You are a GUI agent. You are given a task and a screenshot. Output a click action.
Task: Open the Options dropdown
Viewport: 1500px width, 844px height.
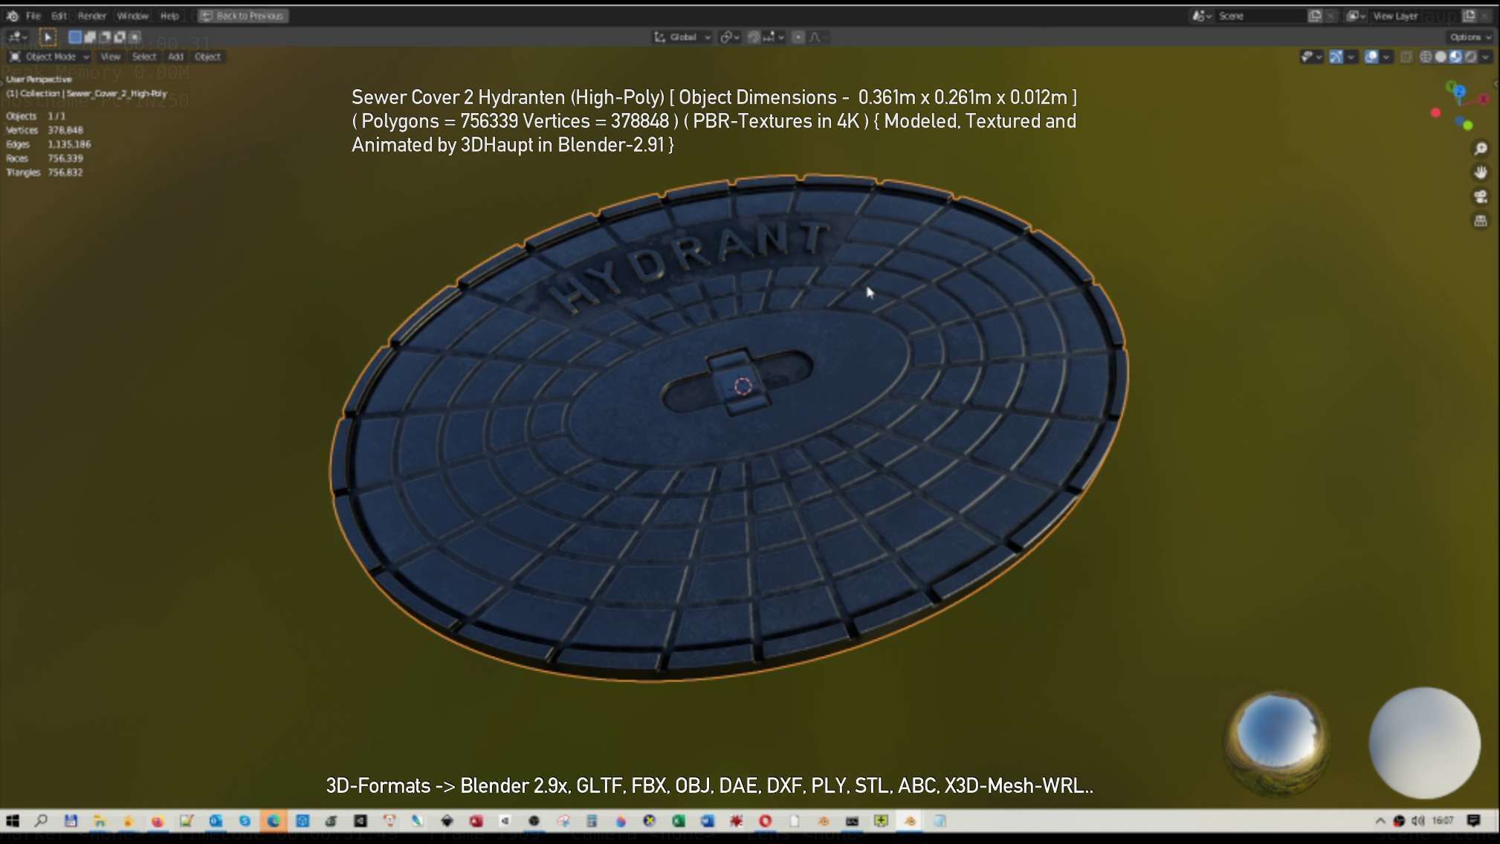click(x=1470, y=37)
